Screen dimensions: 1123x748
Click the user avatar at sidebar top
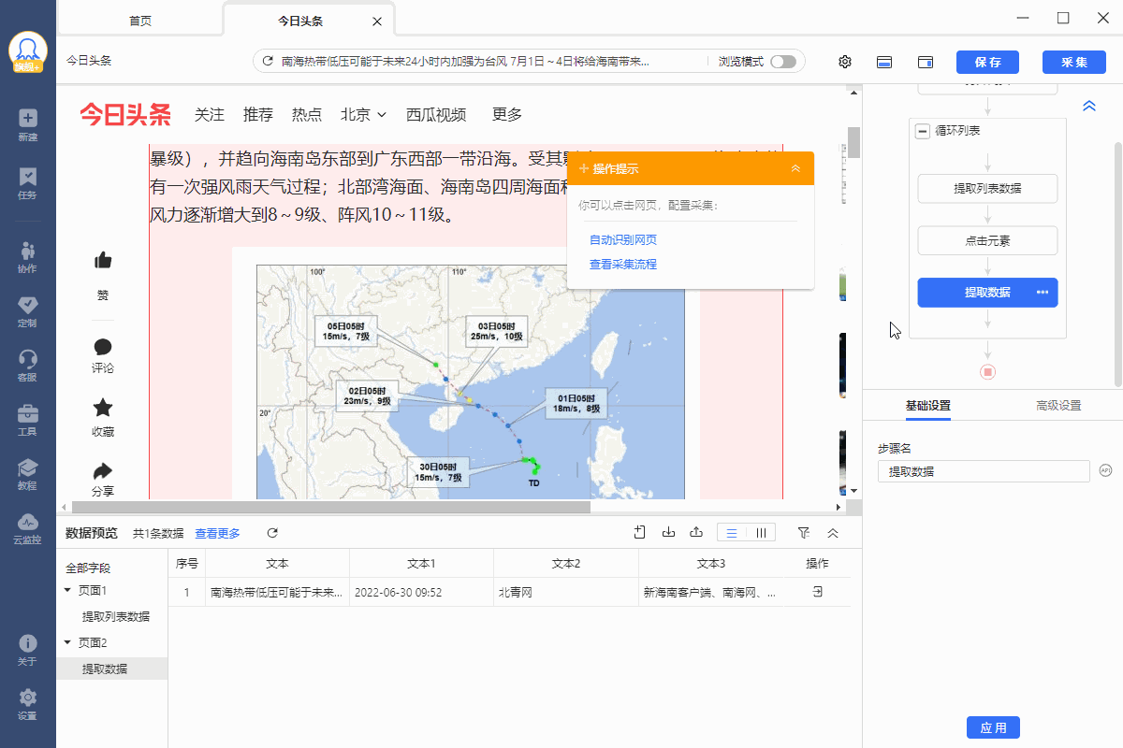pyautogui.click(x=28, y=51)
